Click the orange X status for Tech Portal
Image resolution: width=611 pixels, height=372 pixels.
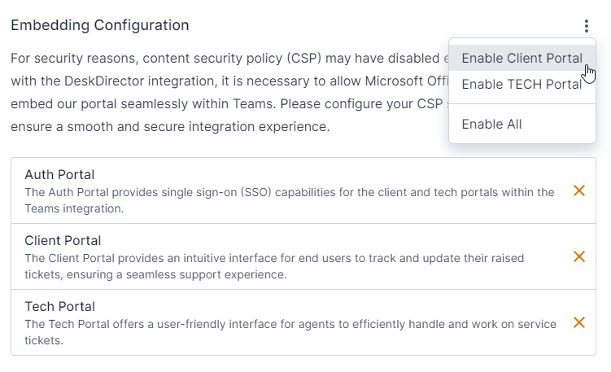(579, 322)
